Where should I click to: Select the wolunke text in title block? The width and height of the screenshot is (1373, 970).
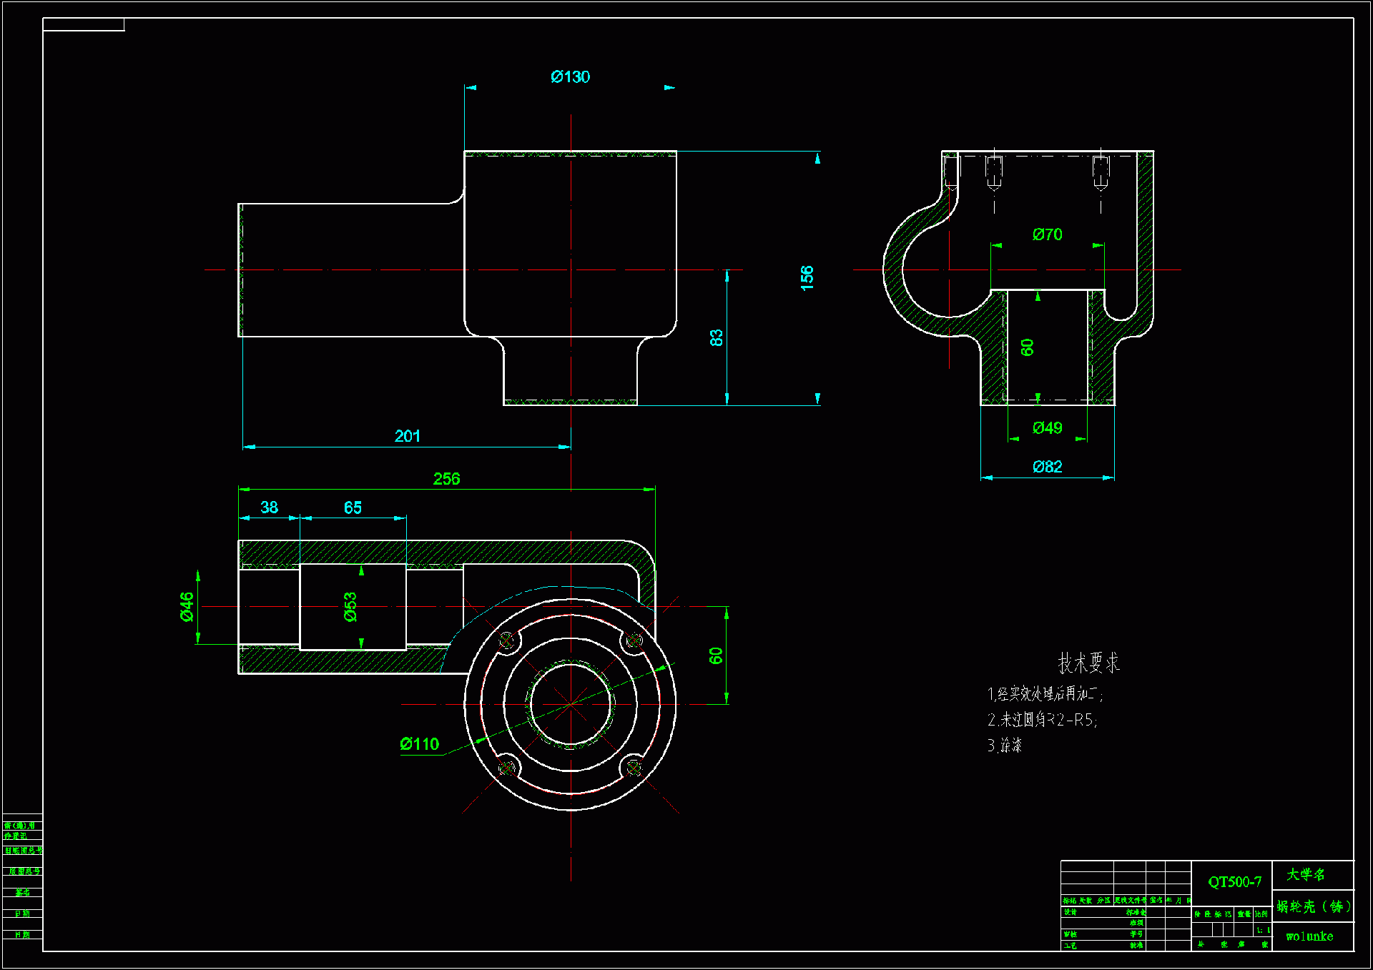point(1309,936)
